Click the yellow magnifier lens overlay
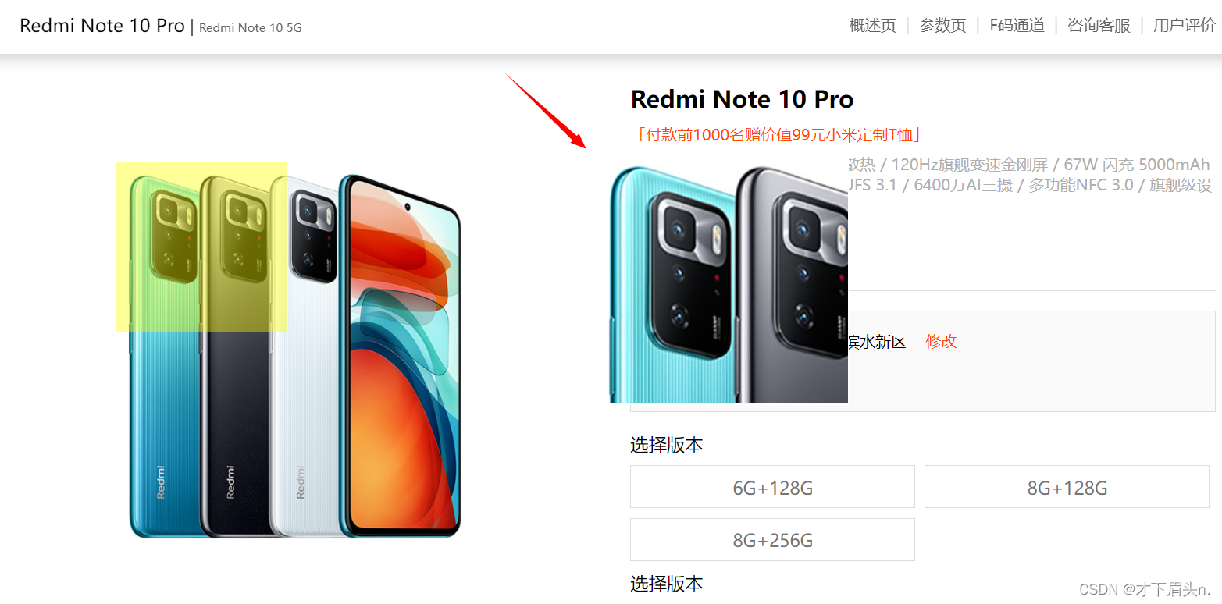The width and height of the screenshot is (1222, 604). pyautogui.click(x=201, y=247)
